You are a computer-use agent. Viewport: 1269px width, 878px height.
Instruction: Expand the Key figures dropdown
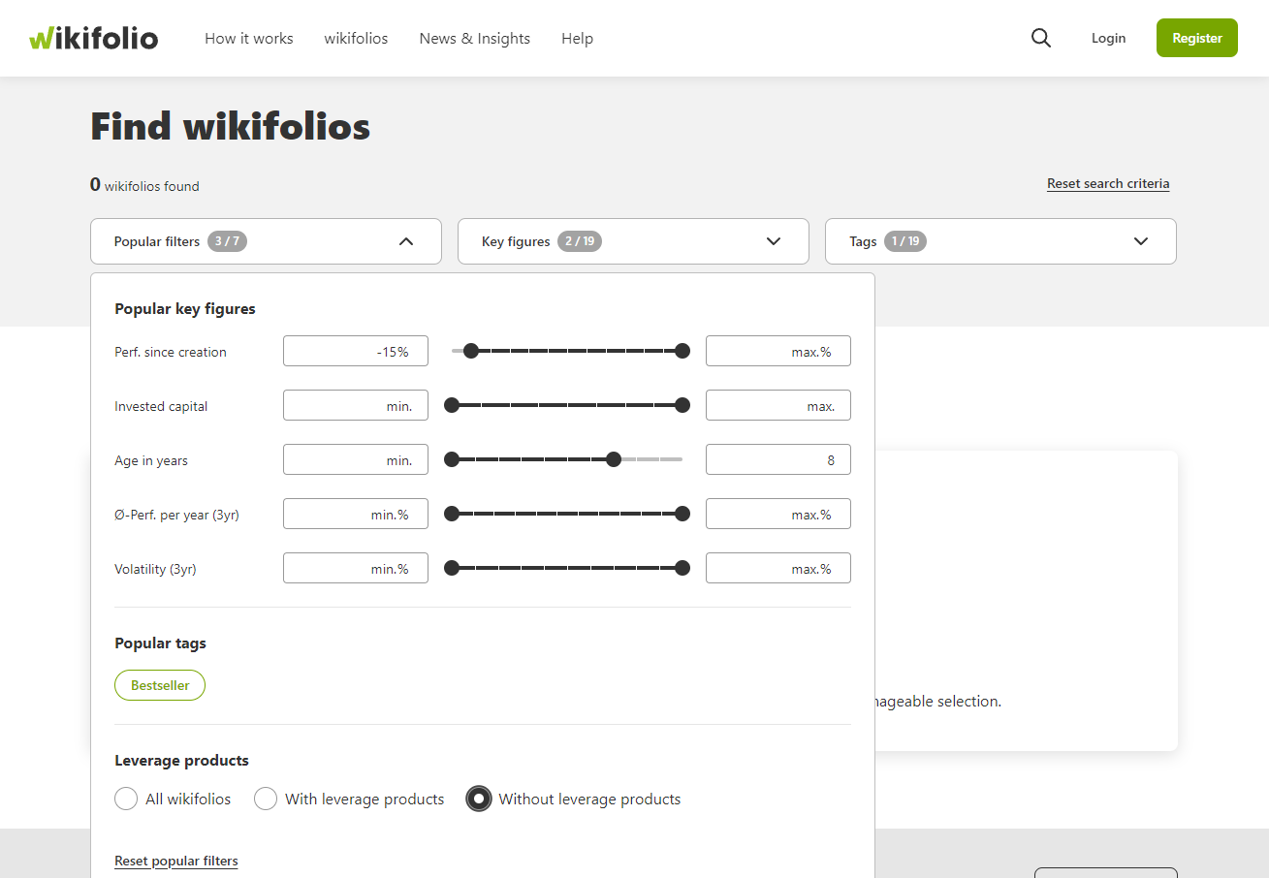tap(633, 241)
